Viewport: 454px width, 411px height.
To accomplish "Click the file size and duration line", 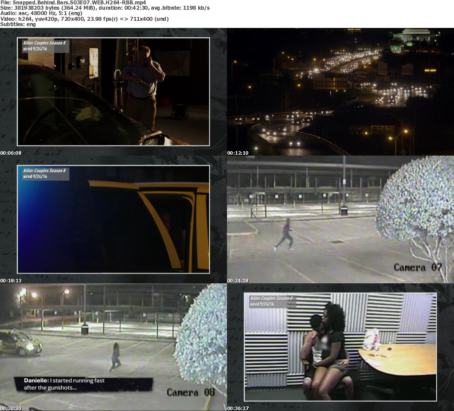I will [x=105, y=8].
